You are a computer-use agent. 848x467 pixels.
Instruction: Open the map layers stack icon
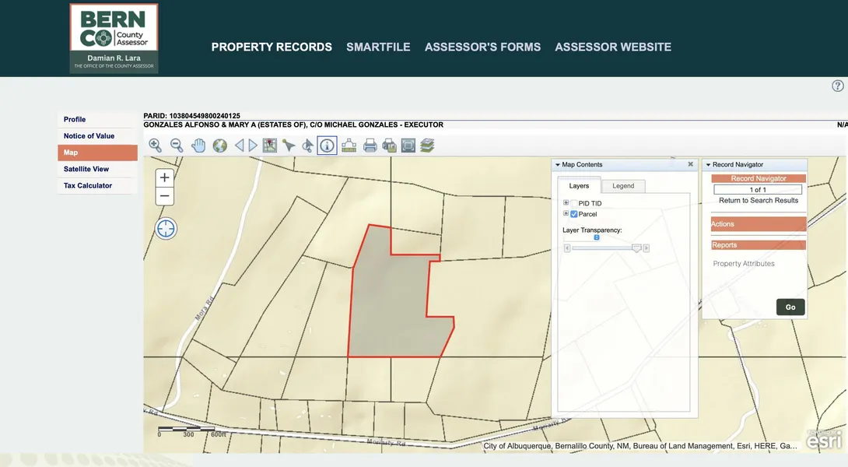click(427, 146)
